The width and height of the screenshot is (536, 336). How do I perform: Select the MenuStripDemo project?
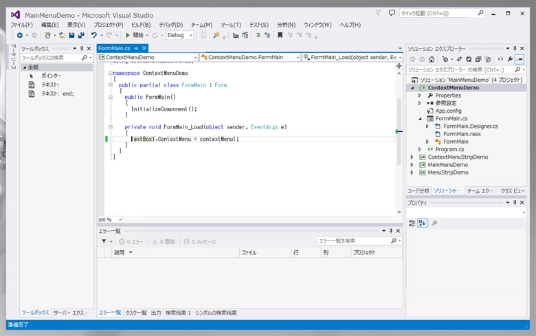click(x=448, y=172)
